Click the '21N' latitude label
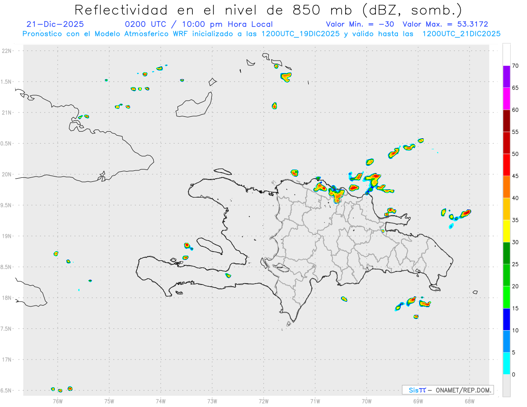This screenshot has height=407, width=527. coord(7,112)
